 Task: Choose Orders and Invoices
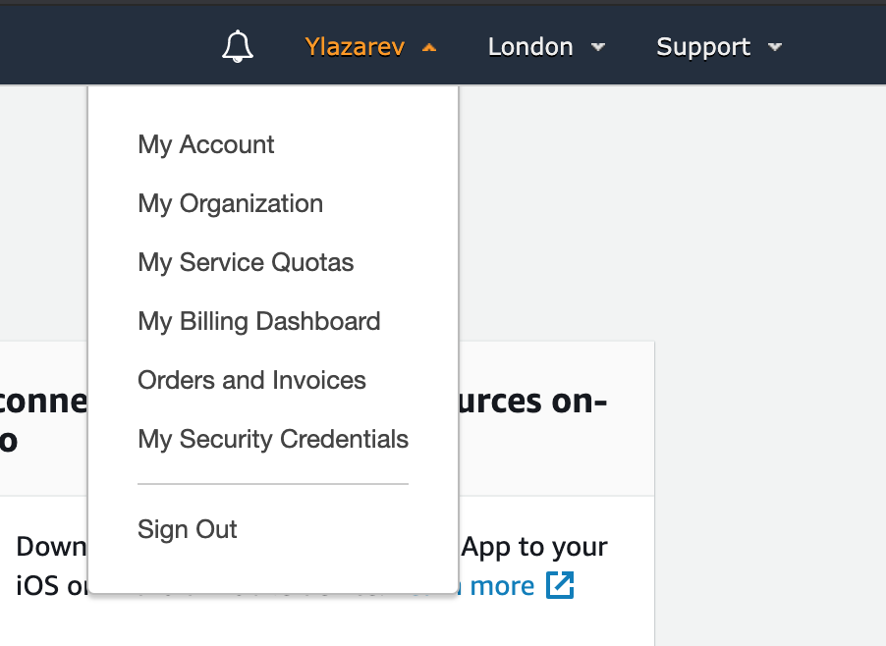(x=252, y=380)
